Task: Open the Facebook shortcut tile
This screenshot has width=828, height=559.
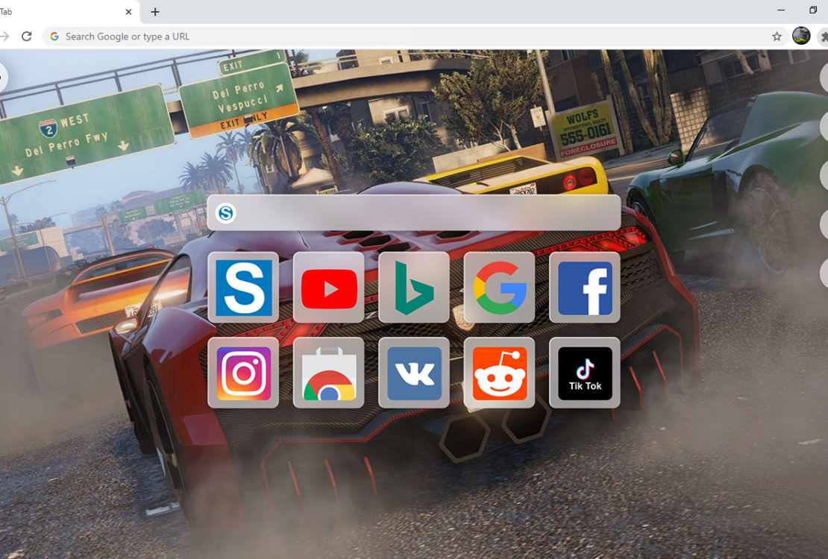Action: tap(585, 288)
